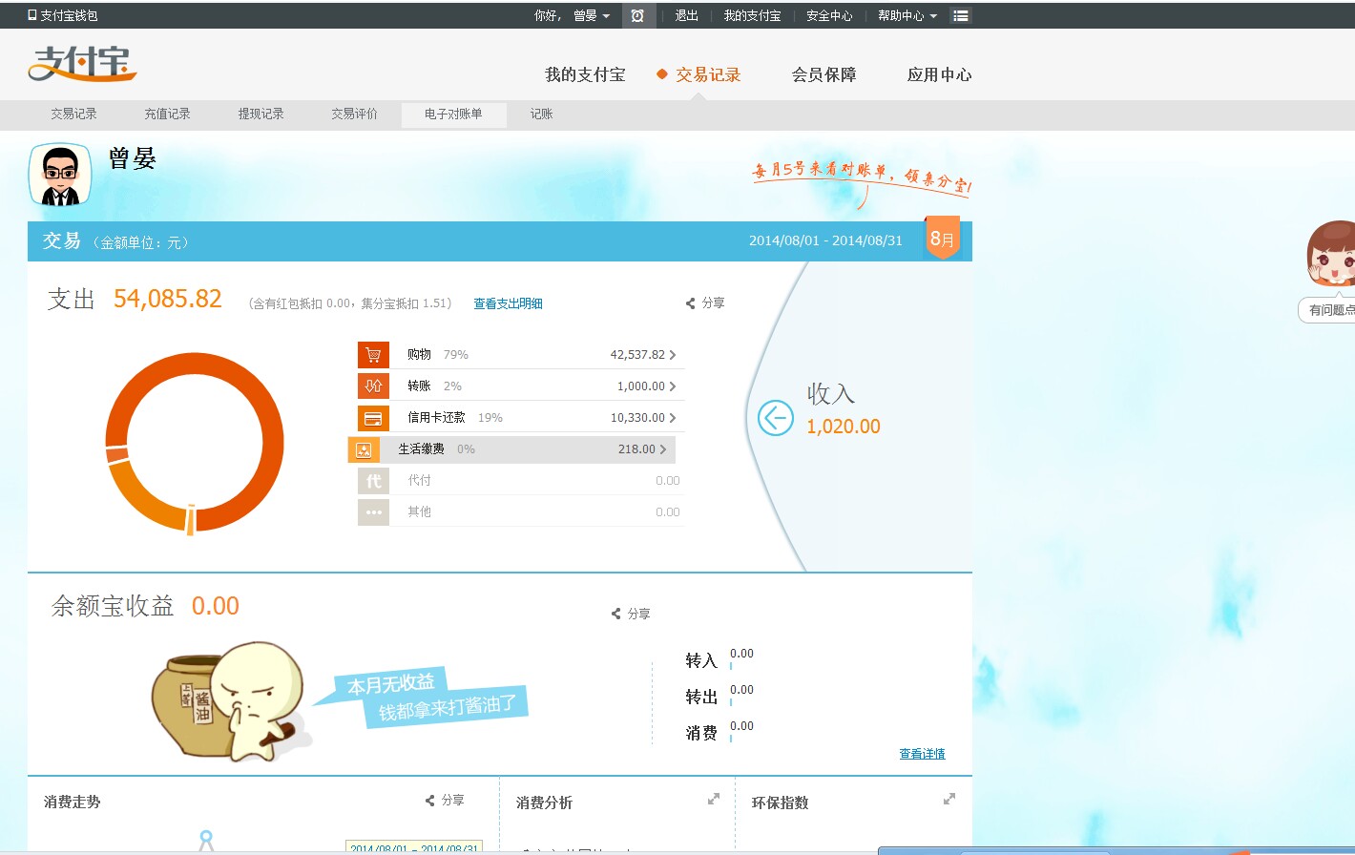The image size is (1355, 855).
Task: Expand the 转账 1,000.00 row chevron
Action: 673,386
